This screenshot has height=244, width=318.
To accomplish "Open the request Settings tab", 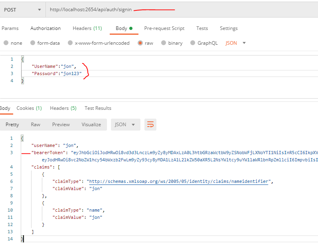I will [x=229, y=28].
